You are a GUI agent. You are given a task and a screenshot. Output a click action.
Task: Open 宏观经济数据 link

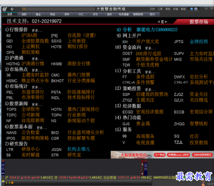click(150, 112)
